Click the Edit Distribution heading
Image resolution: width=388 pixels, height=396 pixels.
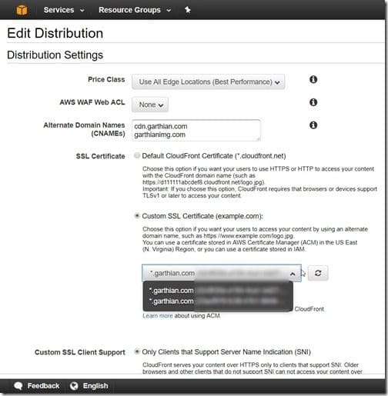pyautogui.click(x=55, y=33)
